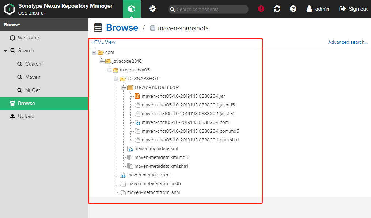This screenshot has height=218, width=371.
Task: Select 1.0-SNAPSHOT tree label
Action: point(143,79)
